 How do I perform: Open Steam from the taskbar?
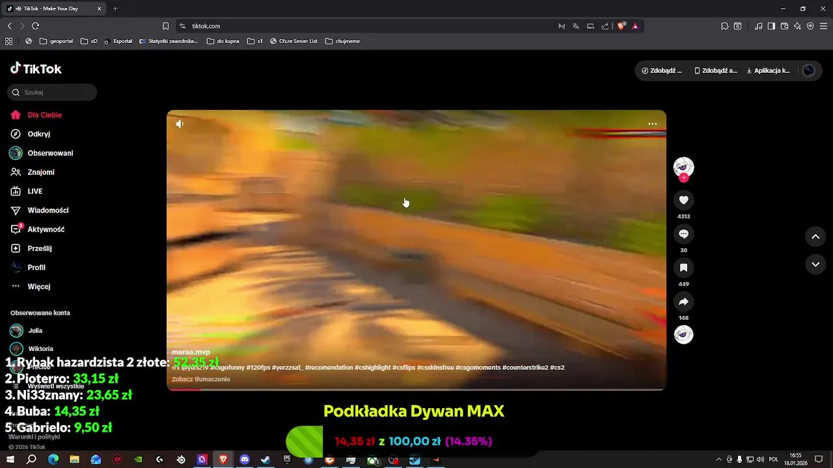coord(266,460)
